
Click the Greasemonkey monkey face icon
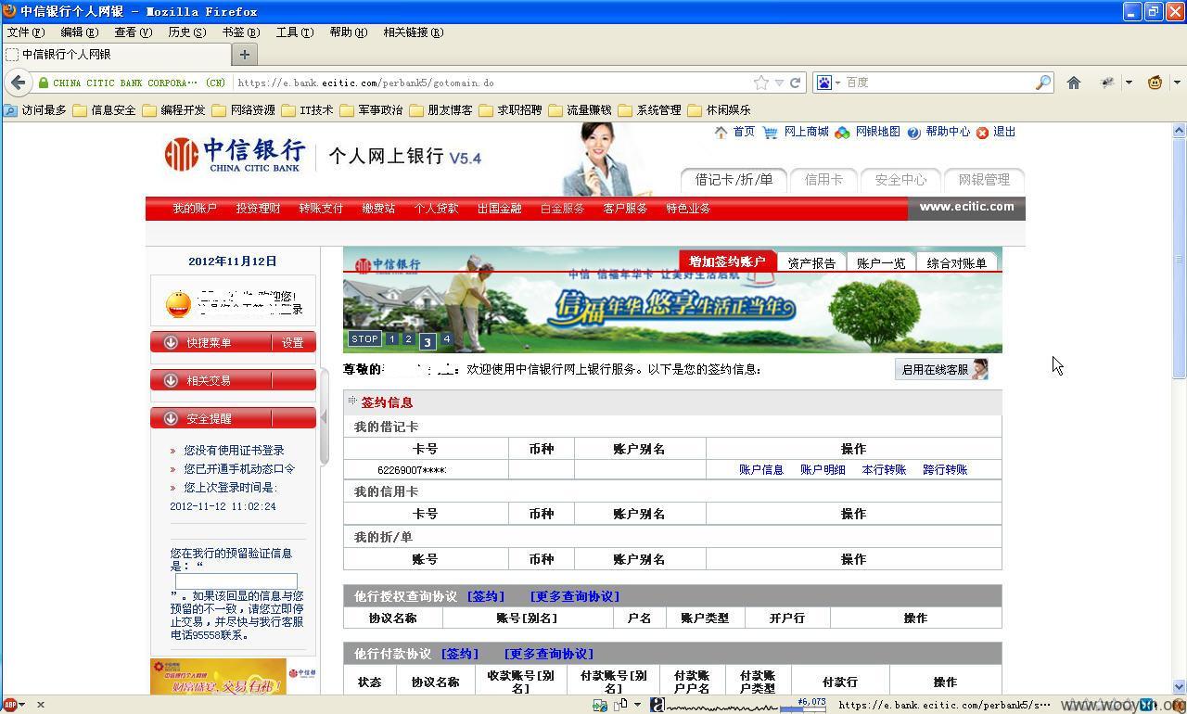(1155, 83)
